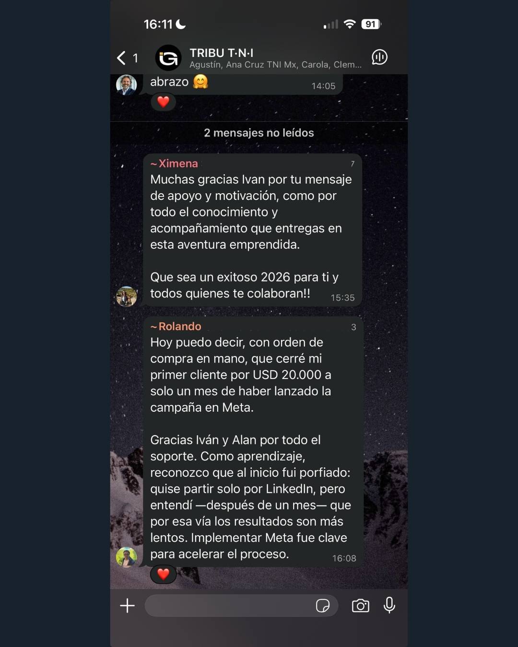
Task: Start a group voice chat
Action: click(379, 58)
